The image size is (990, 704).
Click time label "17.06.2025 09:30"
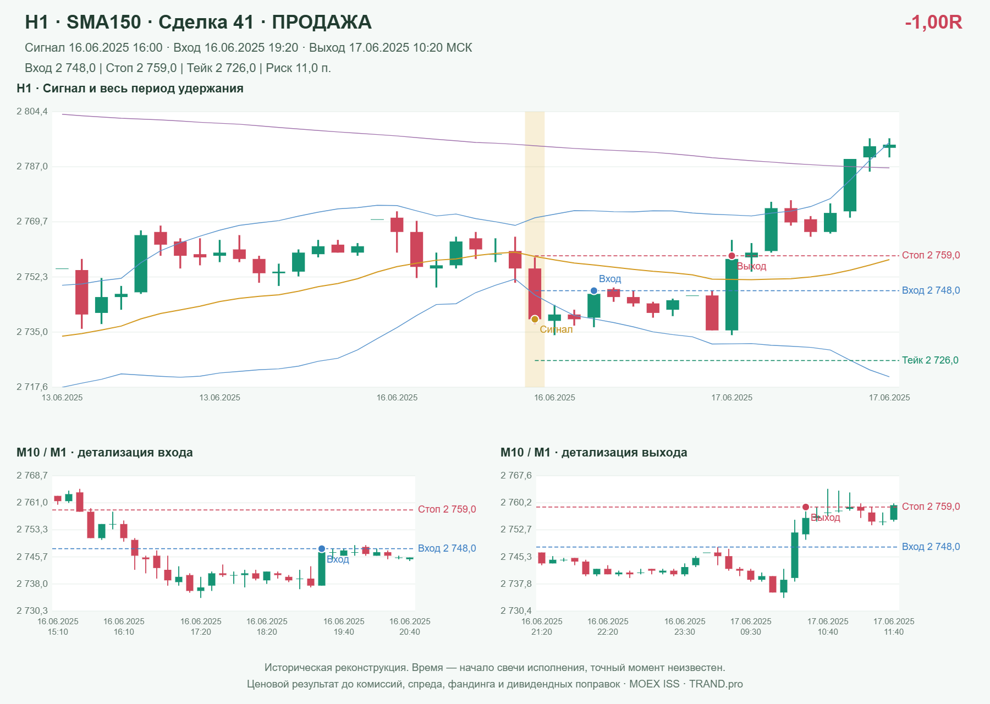tap(751, 626)
